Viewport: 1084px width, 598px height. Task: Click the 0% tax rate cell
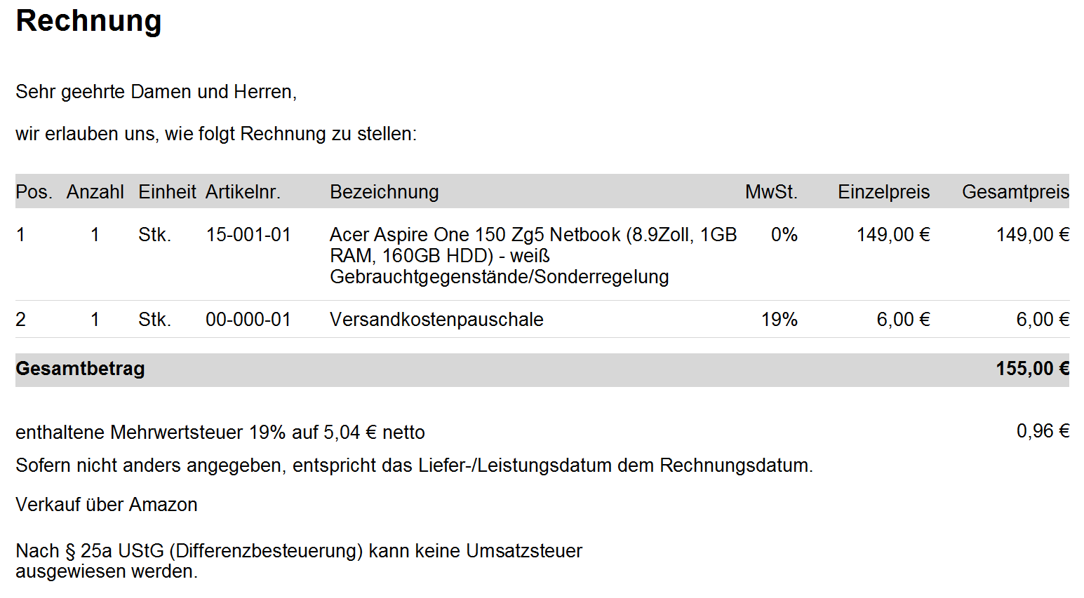(x=784, y=235)
